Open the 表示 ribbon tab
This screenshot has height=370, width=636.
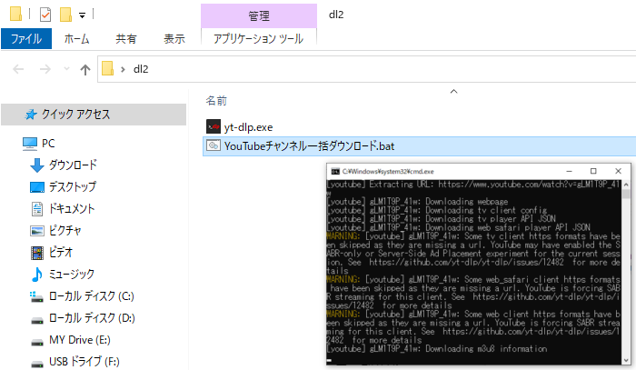pyautogui.click(x=174, y=38)
